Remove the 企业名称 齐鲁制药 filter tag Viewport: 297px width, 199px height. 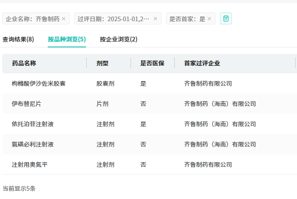pos(64,19)
